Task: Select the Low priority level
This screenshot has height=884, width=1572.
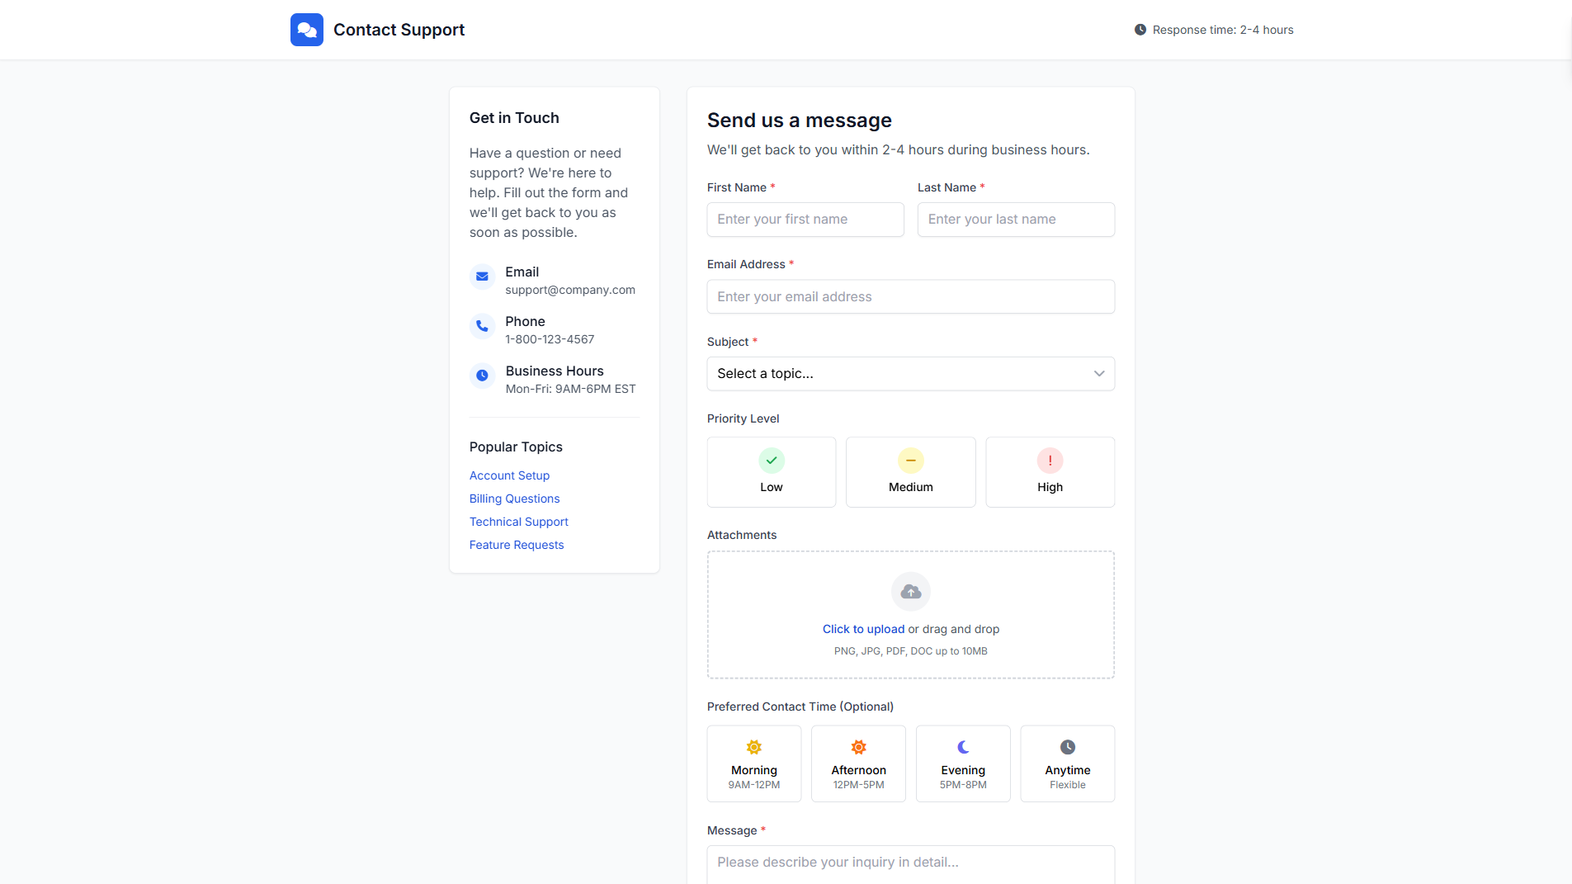Action: 771,471
